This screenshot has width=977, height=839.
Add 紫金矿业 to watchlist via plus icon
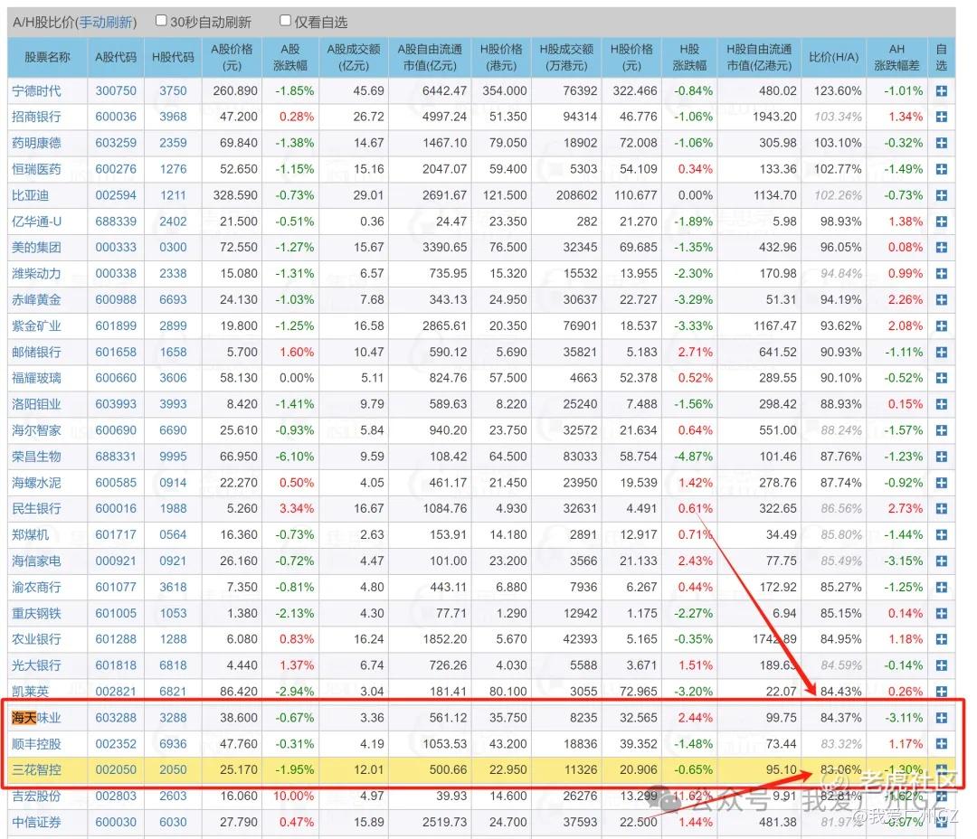coord(941,326)
